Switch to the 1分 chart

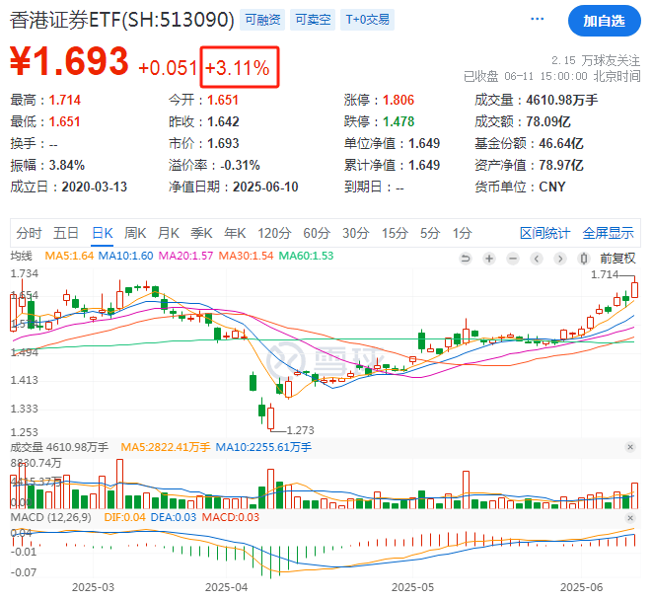462,233
